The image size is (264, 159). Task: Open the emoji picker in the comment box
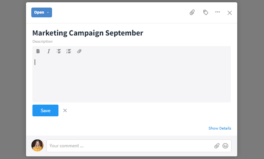point(225,146)
